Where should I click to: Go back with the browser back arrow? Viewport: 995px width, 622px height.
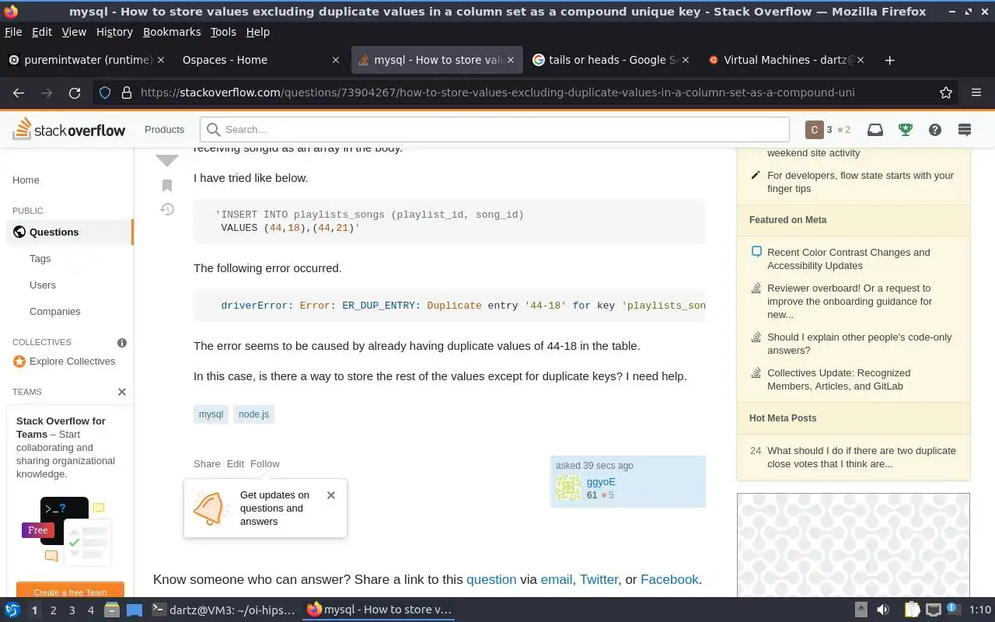point(19,93)
